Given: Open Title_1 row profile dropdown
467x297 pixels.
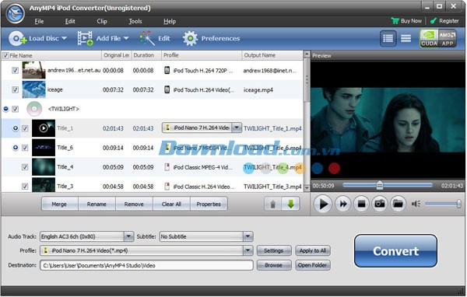Looking at the screenshot, I should 237,128.
